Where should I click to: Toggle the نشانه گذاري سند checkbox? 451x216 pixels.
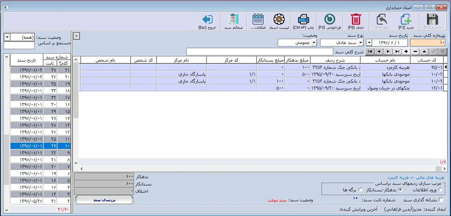(x=441, y=200)
